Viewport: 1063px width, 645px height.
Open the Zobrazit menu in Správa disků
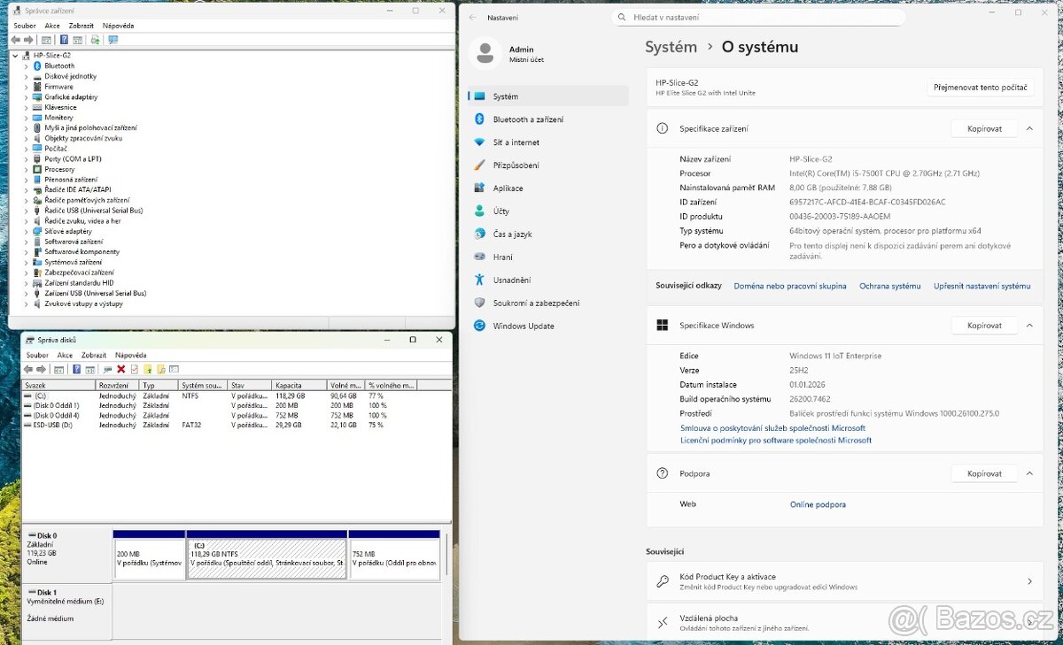click(x=93, y=355)
